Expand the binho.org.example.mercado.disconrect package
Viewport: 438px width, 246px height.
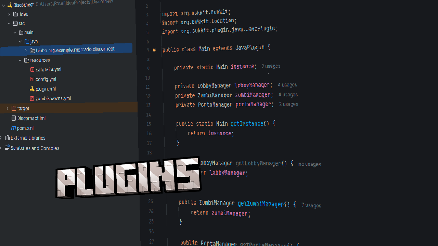click(26, 51)
